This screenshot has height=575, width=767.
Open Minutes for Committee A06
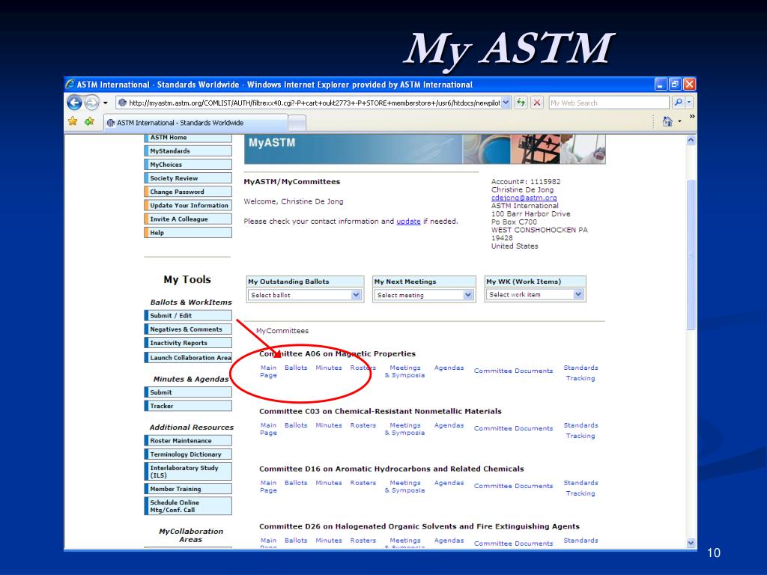point(329,368)
